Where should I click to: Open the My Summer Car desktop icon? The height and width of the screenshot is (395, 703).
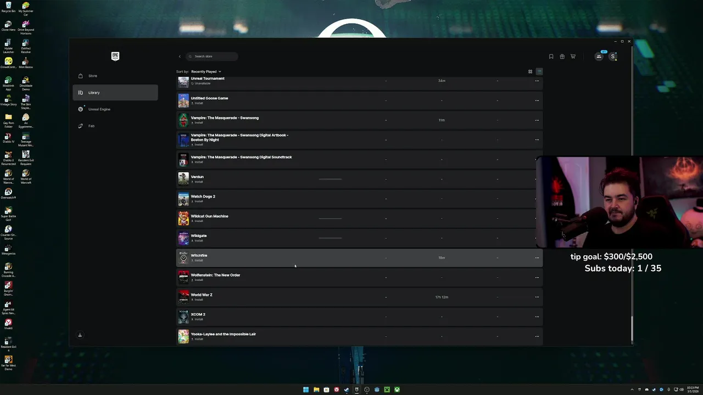[x=26, y=9]
